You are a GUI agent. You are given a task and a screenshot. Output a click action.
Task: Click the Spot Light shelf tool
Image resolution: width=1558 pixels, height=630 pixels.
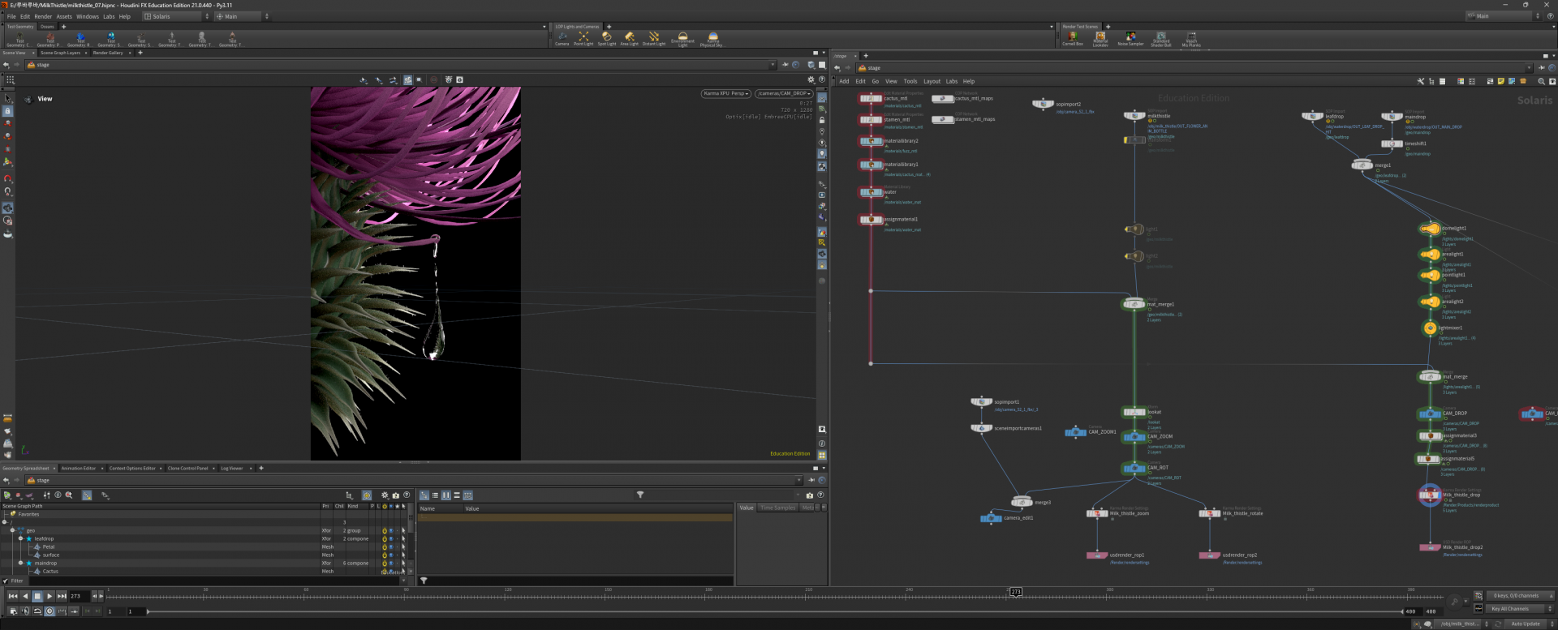(606, 37)
